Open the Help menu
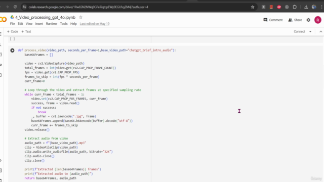Viewport: 324px width, 182px height. pos(73,24)
